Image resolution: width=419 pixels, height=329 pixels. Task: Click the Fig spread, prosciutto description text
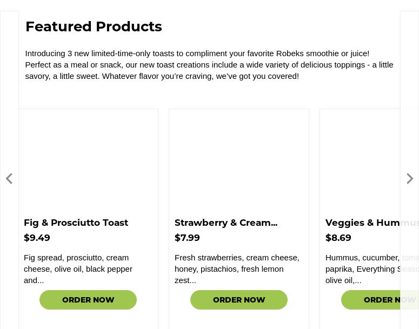[x=78, y=268]
